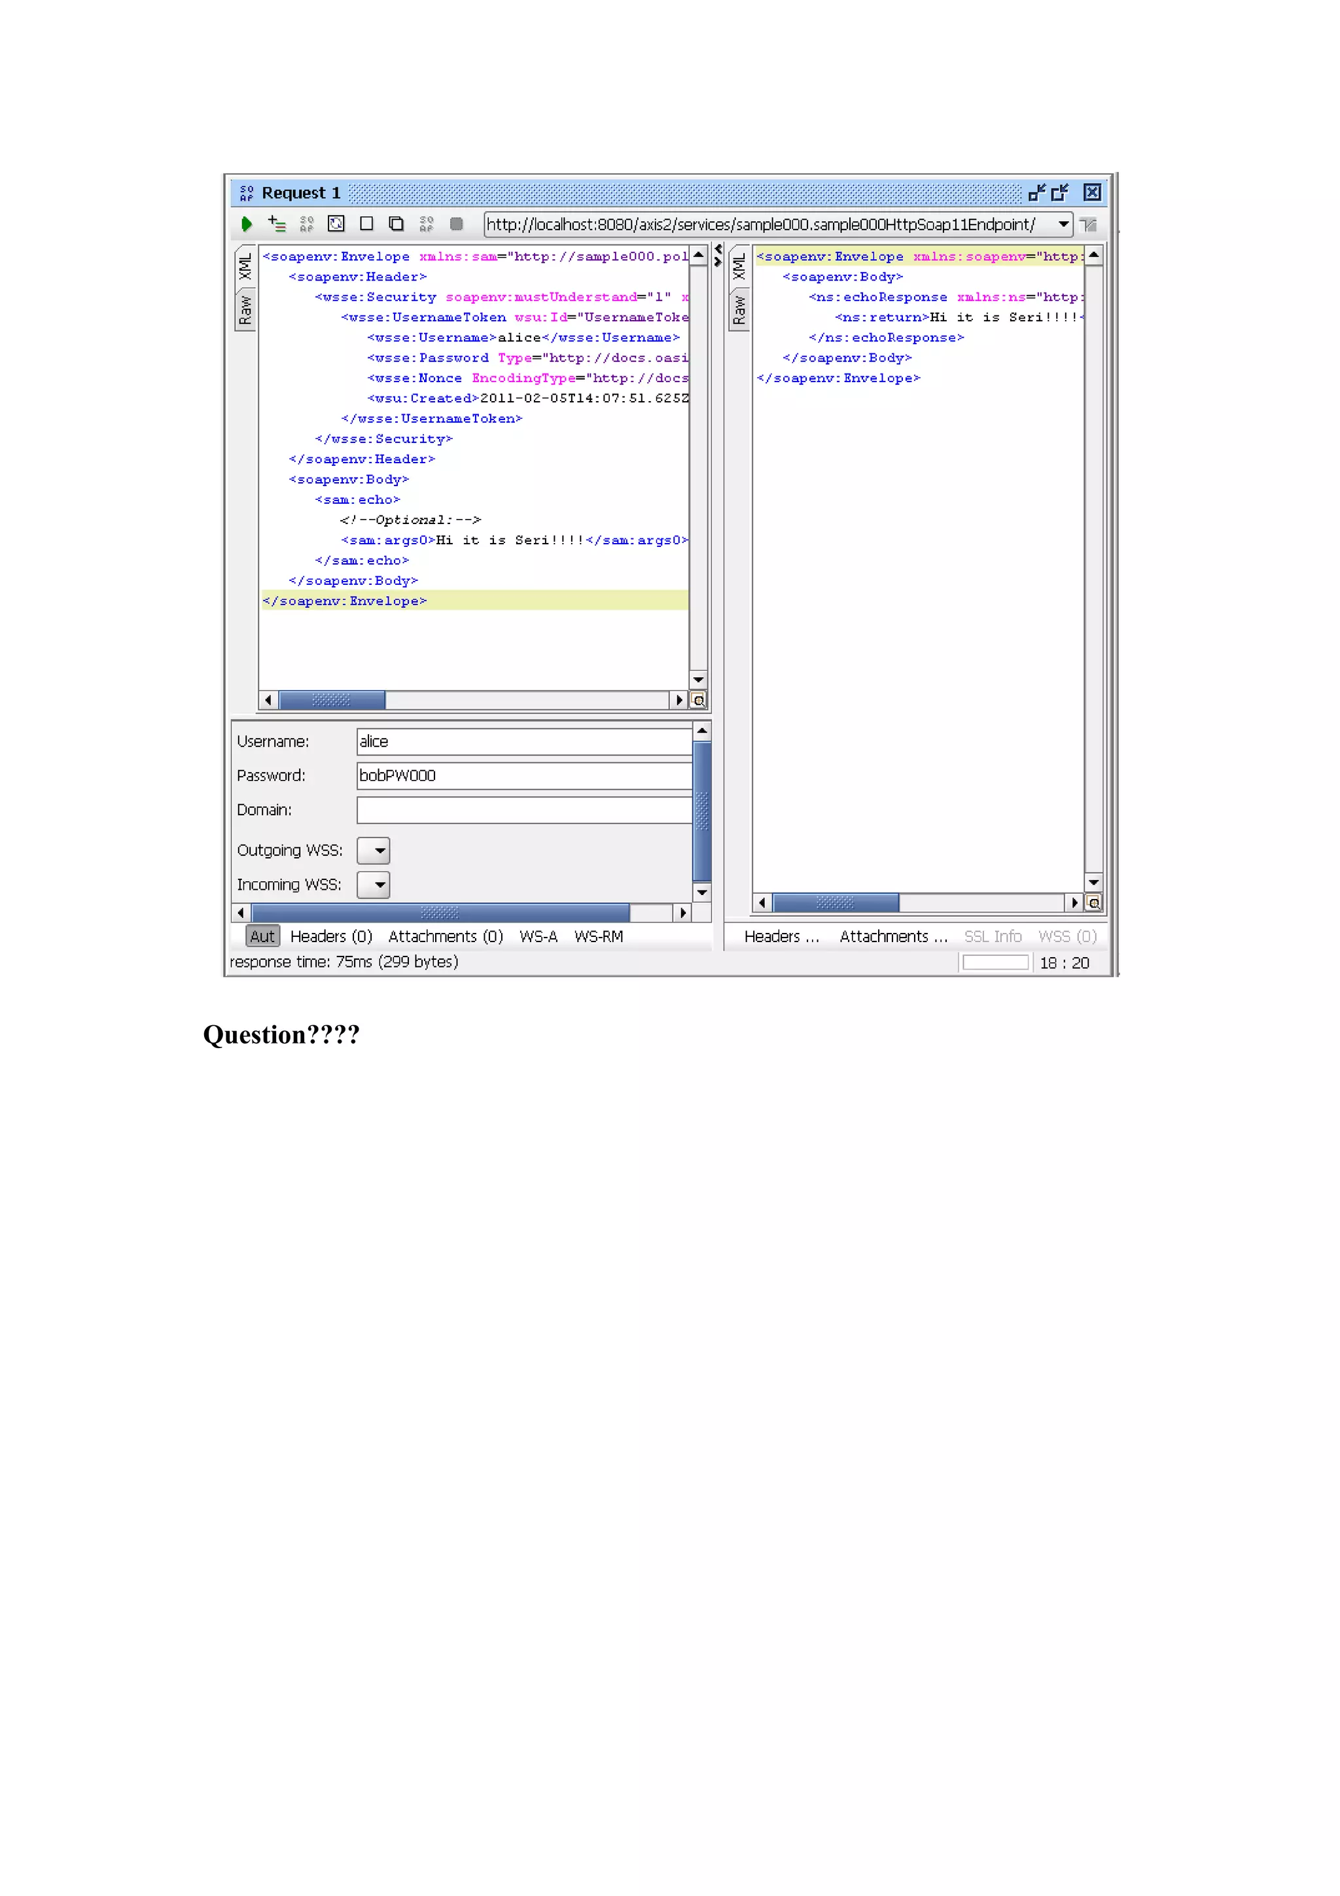The width and height of the screenshot is (1340, 1896).
Task: Click the 18 : 20 cursor position indicator
Action: pos(1065,963)
